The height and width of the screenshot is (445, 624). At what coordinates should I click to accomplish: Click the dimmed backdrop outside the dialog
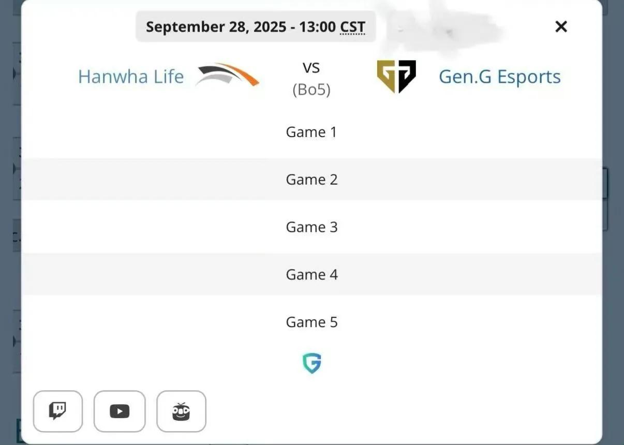[x=614, y=310]
